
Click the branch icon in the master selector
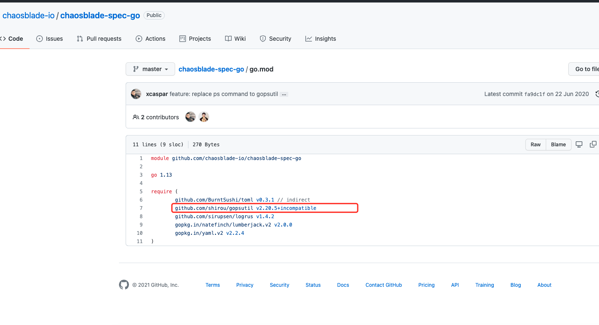pyautogui.click(x=136, y=69)
